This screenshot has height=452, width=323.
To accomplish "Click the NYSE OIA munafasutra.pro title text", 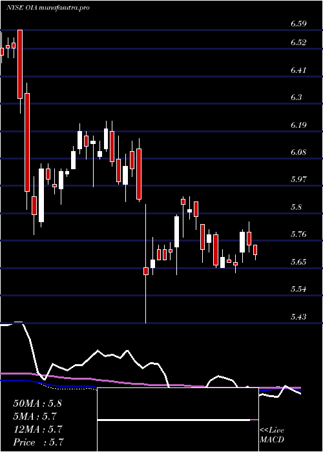I will click(x=48, y=8).
